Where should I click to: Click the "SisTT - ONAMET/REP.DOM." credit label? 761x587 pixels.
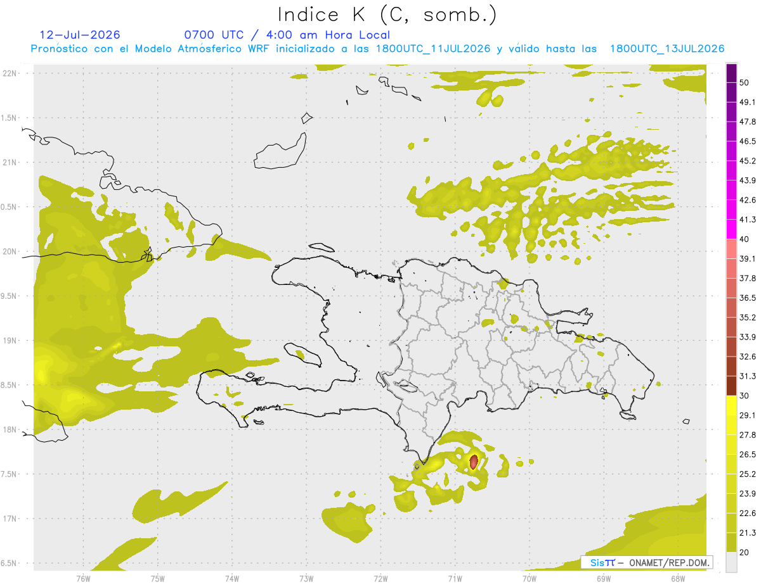(x=646, y=562)
